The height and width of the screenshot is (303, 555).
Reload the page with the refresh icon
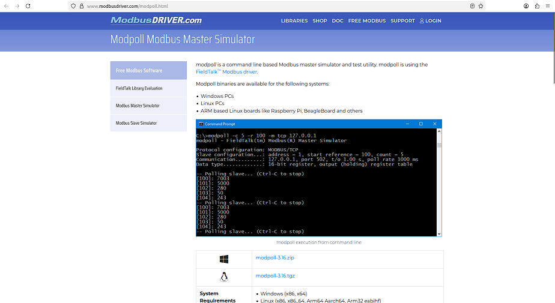(28, 6)
